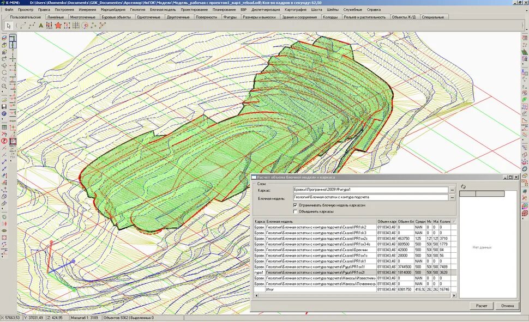Click the red cube mesh icon on right toolbar
The height and width of the screenshot is (322, 529).
pos(525,213)
